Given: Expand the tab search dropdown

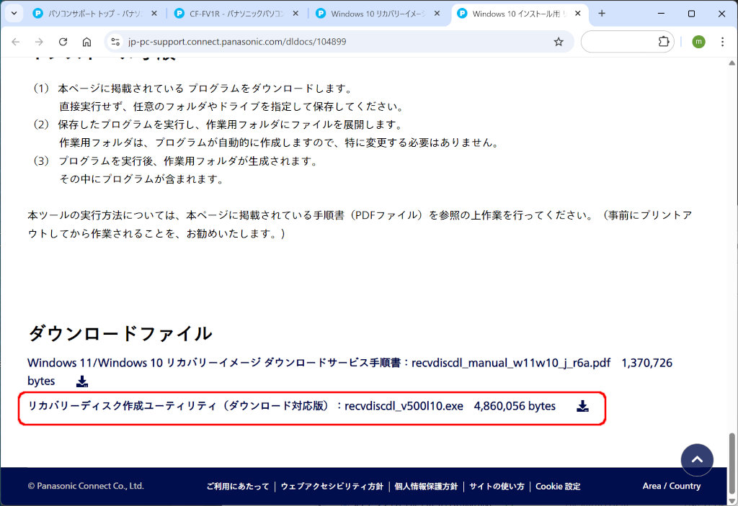Looking at the screenshot, I should (x=14, y=13).
